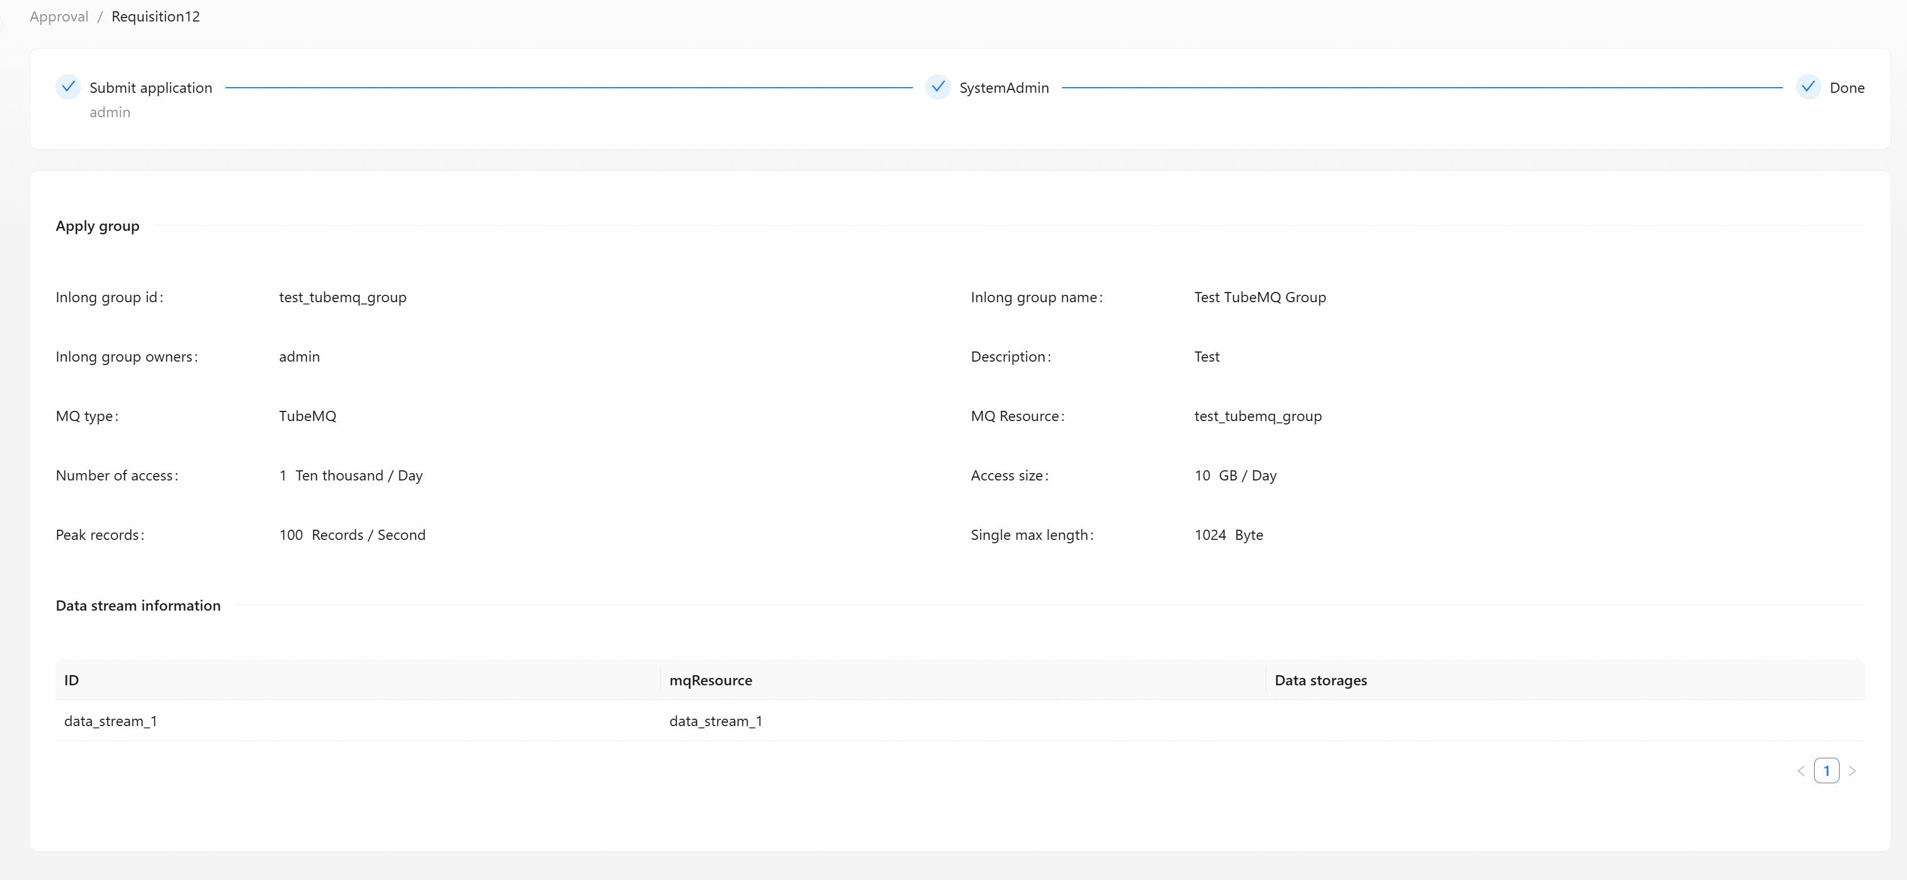Viewport: 1907px width, 880px height.
Task: Click the Done step label
Action: point(1847,87)
